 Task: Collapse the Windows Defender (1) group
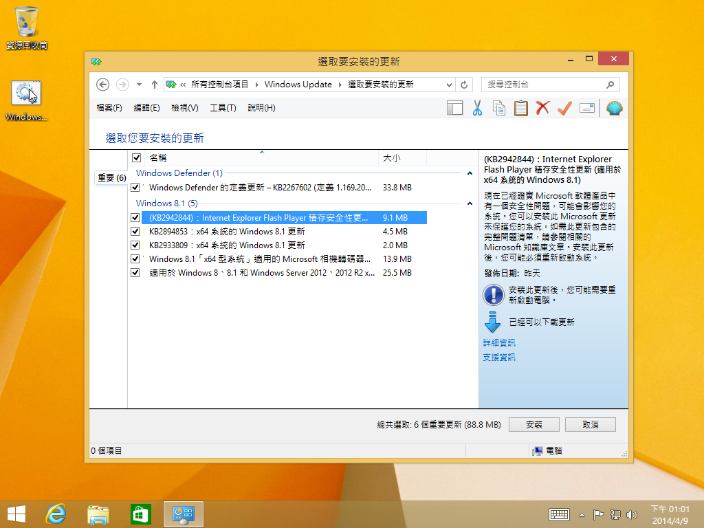click(x=470, y=173)
